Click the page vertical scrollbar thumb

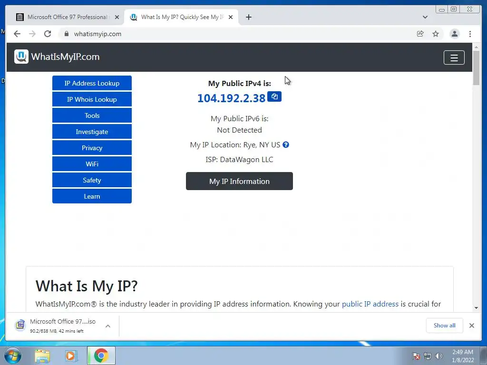(x=476, y=67)
